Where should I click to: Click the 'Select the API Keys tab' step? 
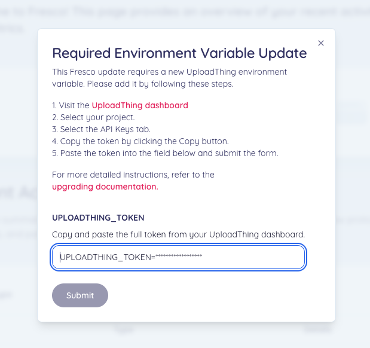[x=101, y=129]
